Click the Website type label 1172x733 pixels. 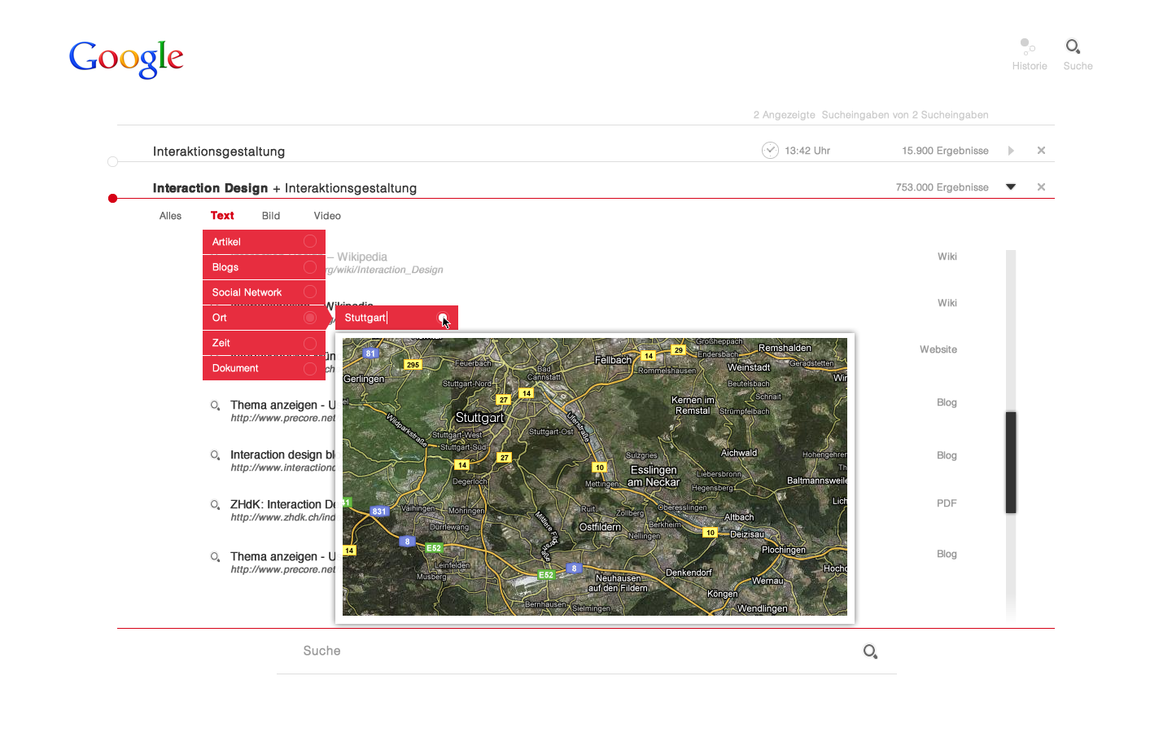938,349
